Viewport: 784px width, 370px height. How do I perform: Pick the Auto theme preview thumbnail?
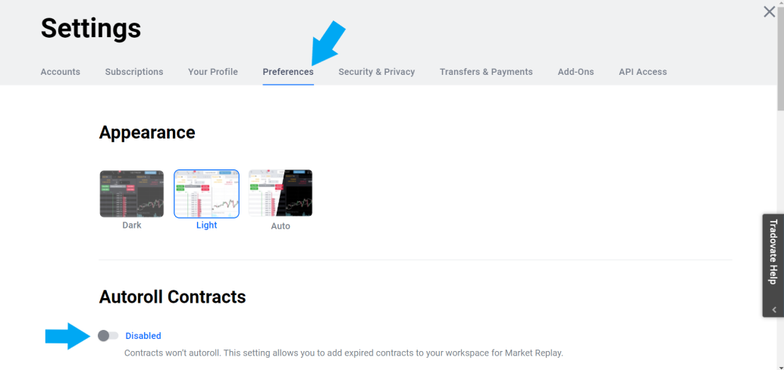281,193
